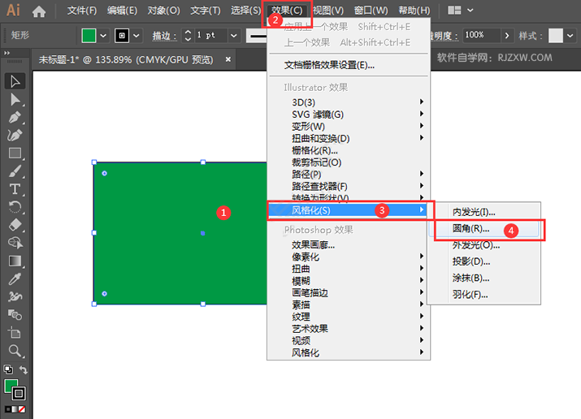Select the Artboard tool
The height and width of the screenshot is (419, 581).
15,333
